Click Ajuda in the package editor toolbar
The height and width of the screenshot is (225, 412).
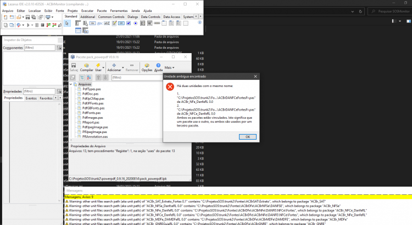tap(158, 67)
